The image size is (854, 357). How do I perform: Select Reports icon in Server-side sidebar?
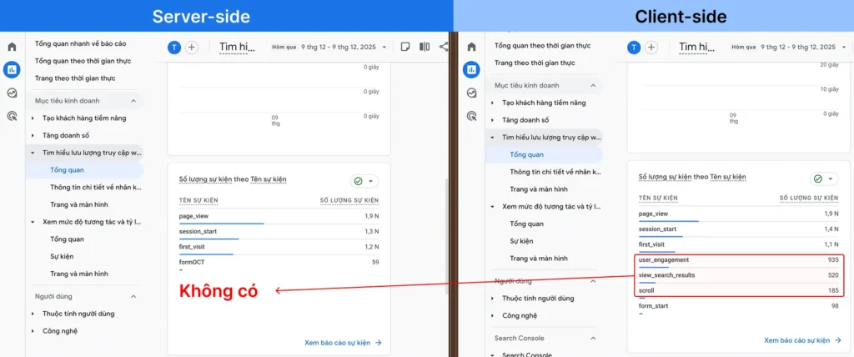click(12, 69)
